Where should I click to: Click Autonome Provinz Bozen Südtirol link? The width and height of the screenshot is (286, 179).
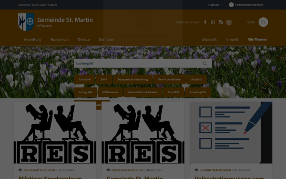point(37,5)
